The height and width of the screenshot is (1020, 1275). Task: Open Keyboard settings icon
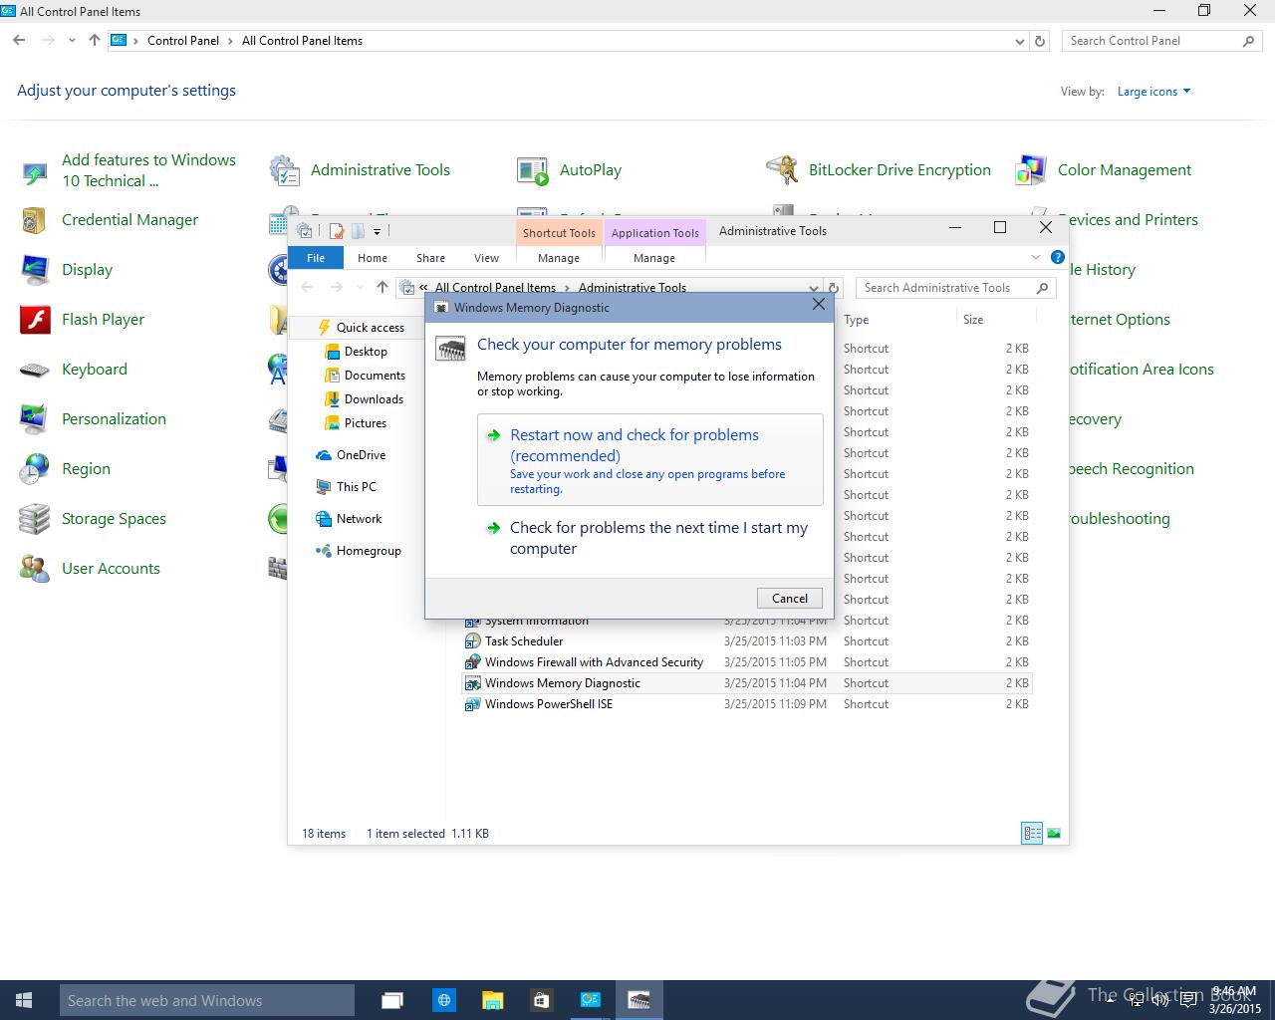click(34, 370)
